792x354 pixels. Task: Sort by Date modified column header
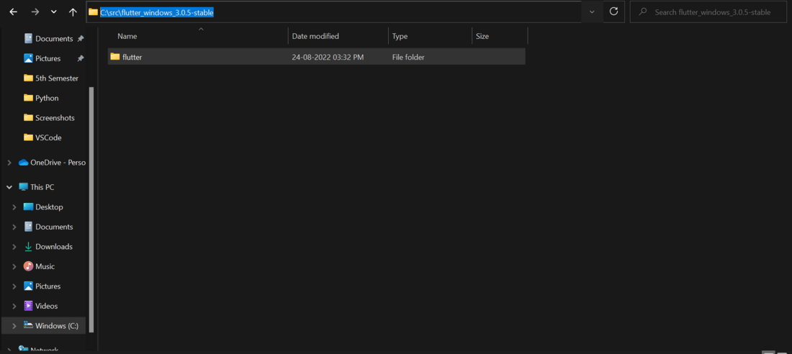315,37
